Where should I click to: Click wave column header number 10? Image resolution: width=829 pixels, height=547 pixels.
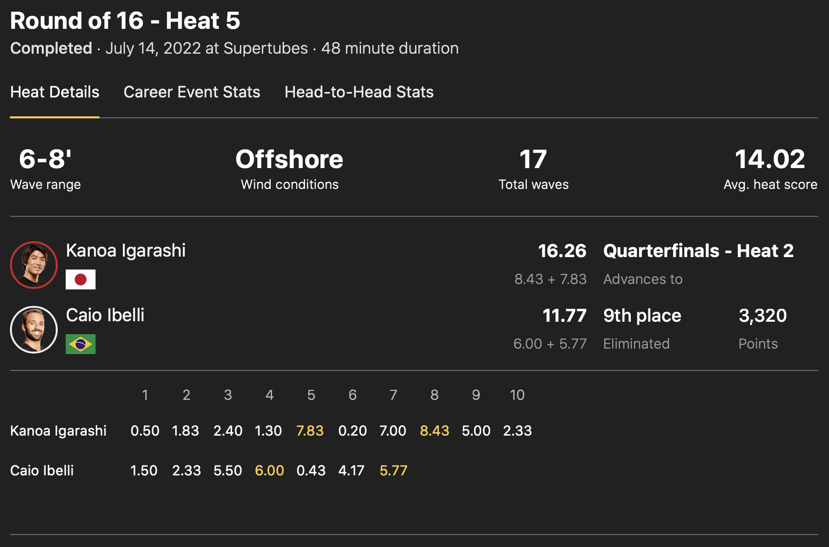[x=517, y=395]
